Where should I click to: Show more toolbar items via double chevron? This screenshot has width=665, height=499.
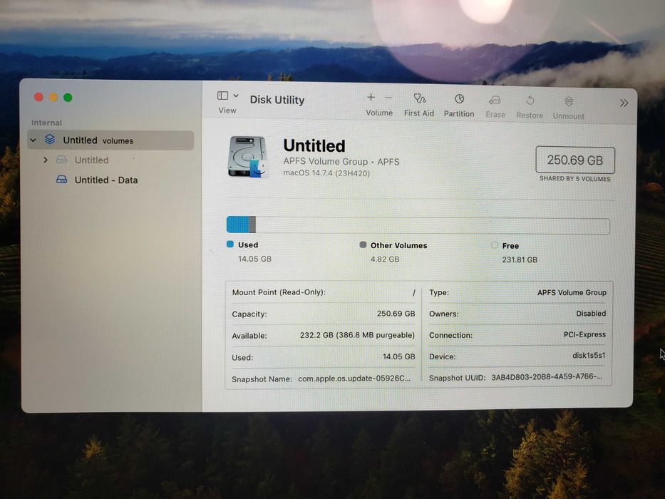[624, 103]
